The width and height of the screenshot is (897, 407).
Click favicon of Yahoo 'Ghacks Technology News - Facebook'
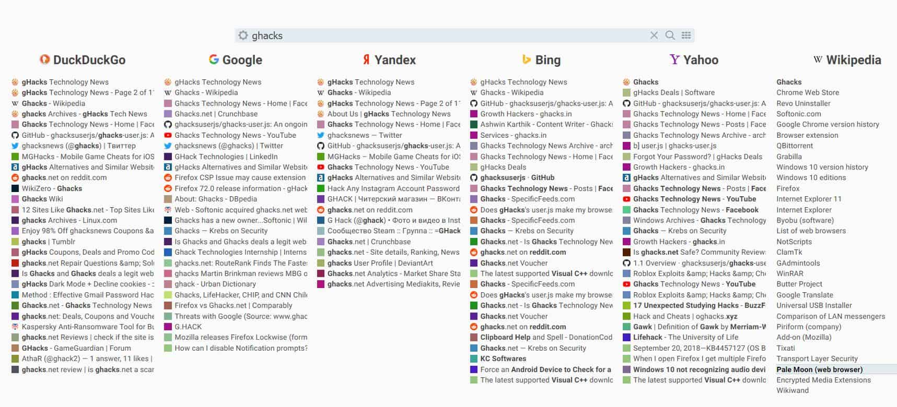click(x=626, y=210)
